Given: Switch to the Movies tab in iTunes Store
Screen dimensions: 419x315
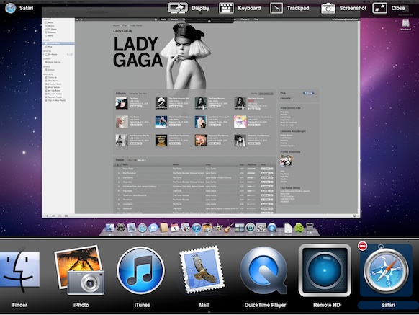Looking at the screenshot, I should click(x=174, y=19).
